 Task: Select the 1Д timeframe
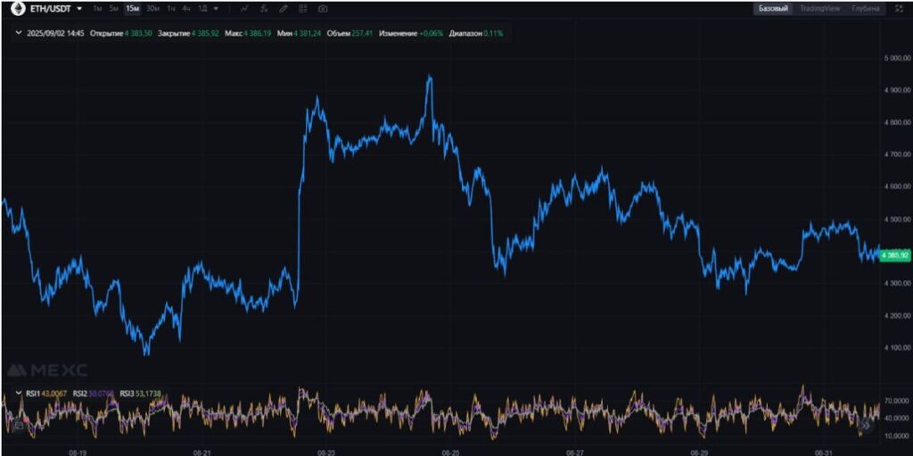[202, 9]
